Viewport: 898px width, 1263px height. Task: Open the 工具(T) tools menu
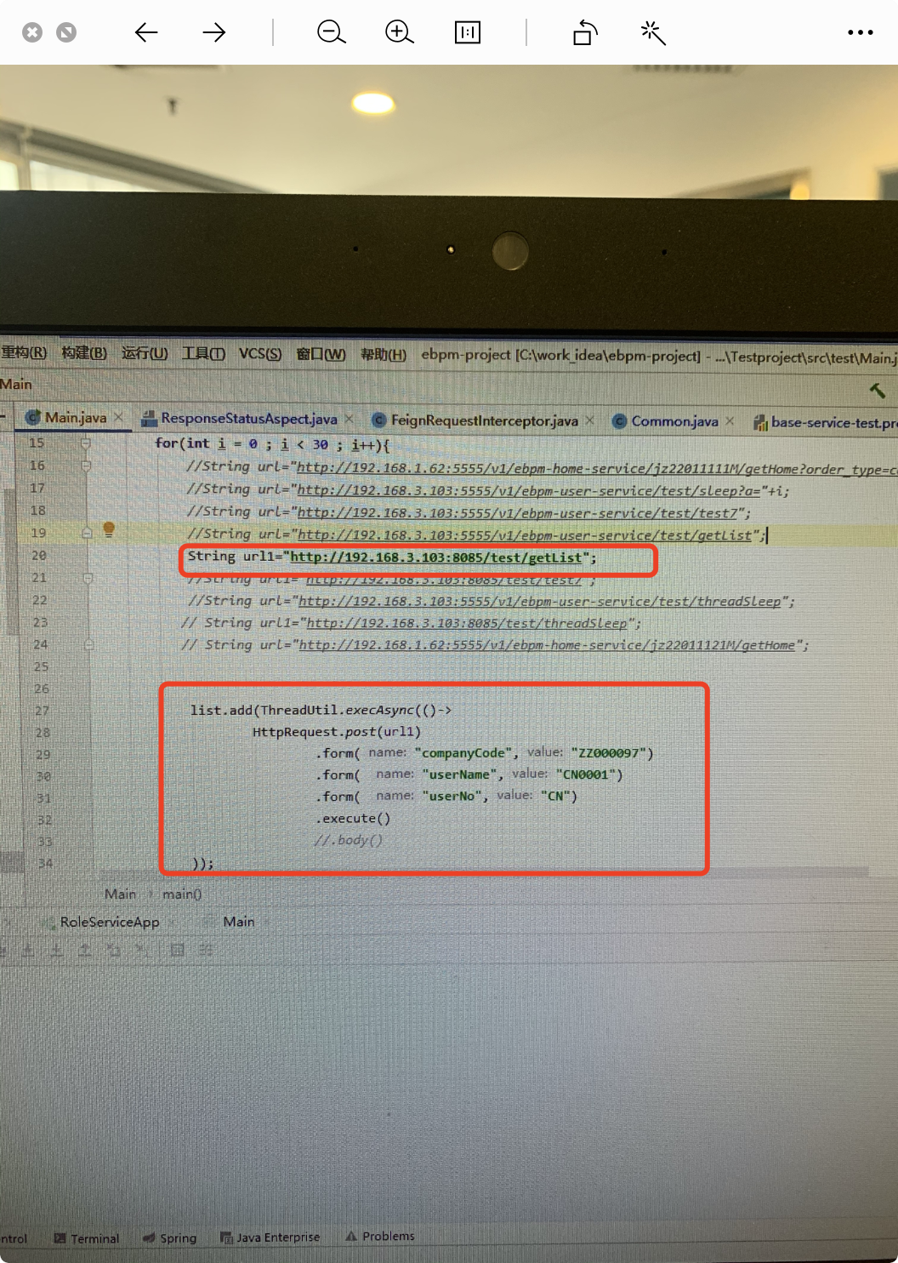pos(203,353)
